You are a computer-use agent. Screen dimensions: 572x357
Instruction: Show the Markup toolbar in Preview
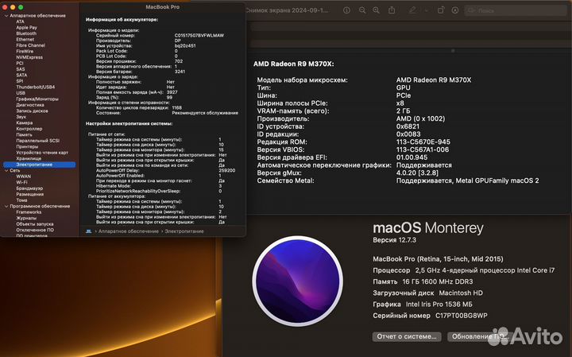tap(455, 10)
